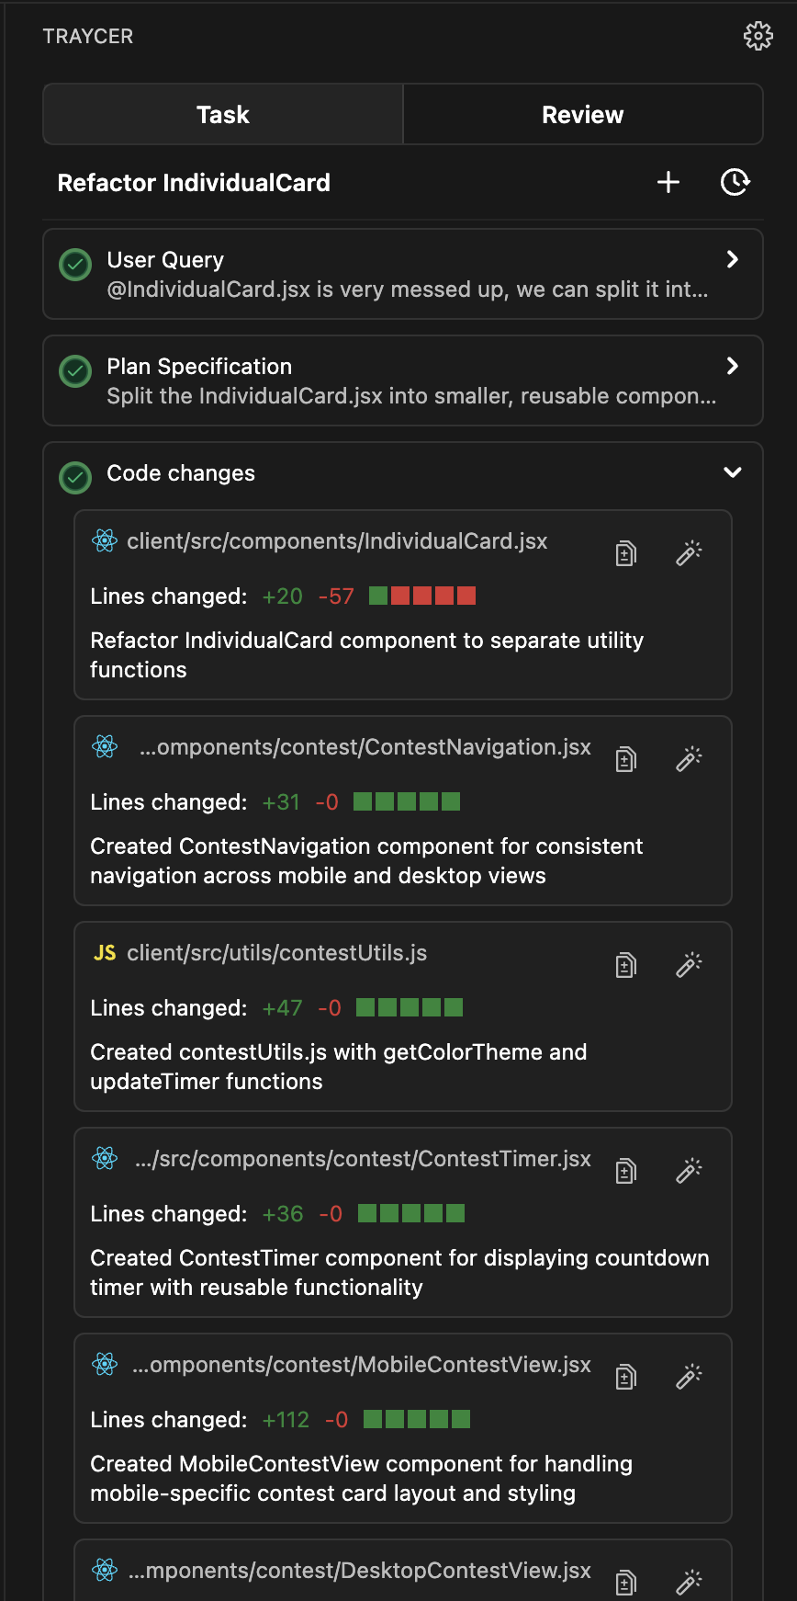
Task: Open diff icon for IndividualCard.jsx
Action: [x=626, y=553]
